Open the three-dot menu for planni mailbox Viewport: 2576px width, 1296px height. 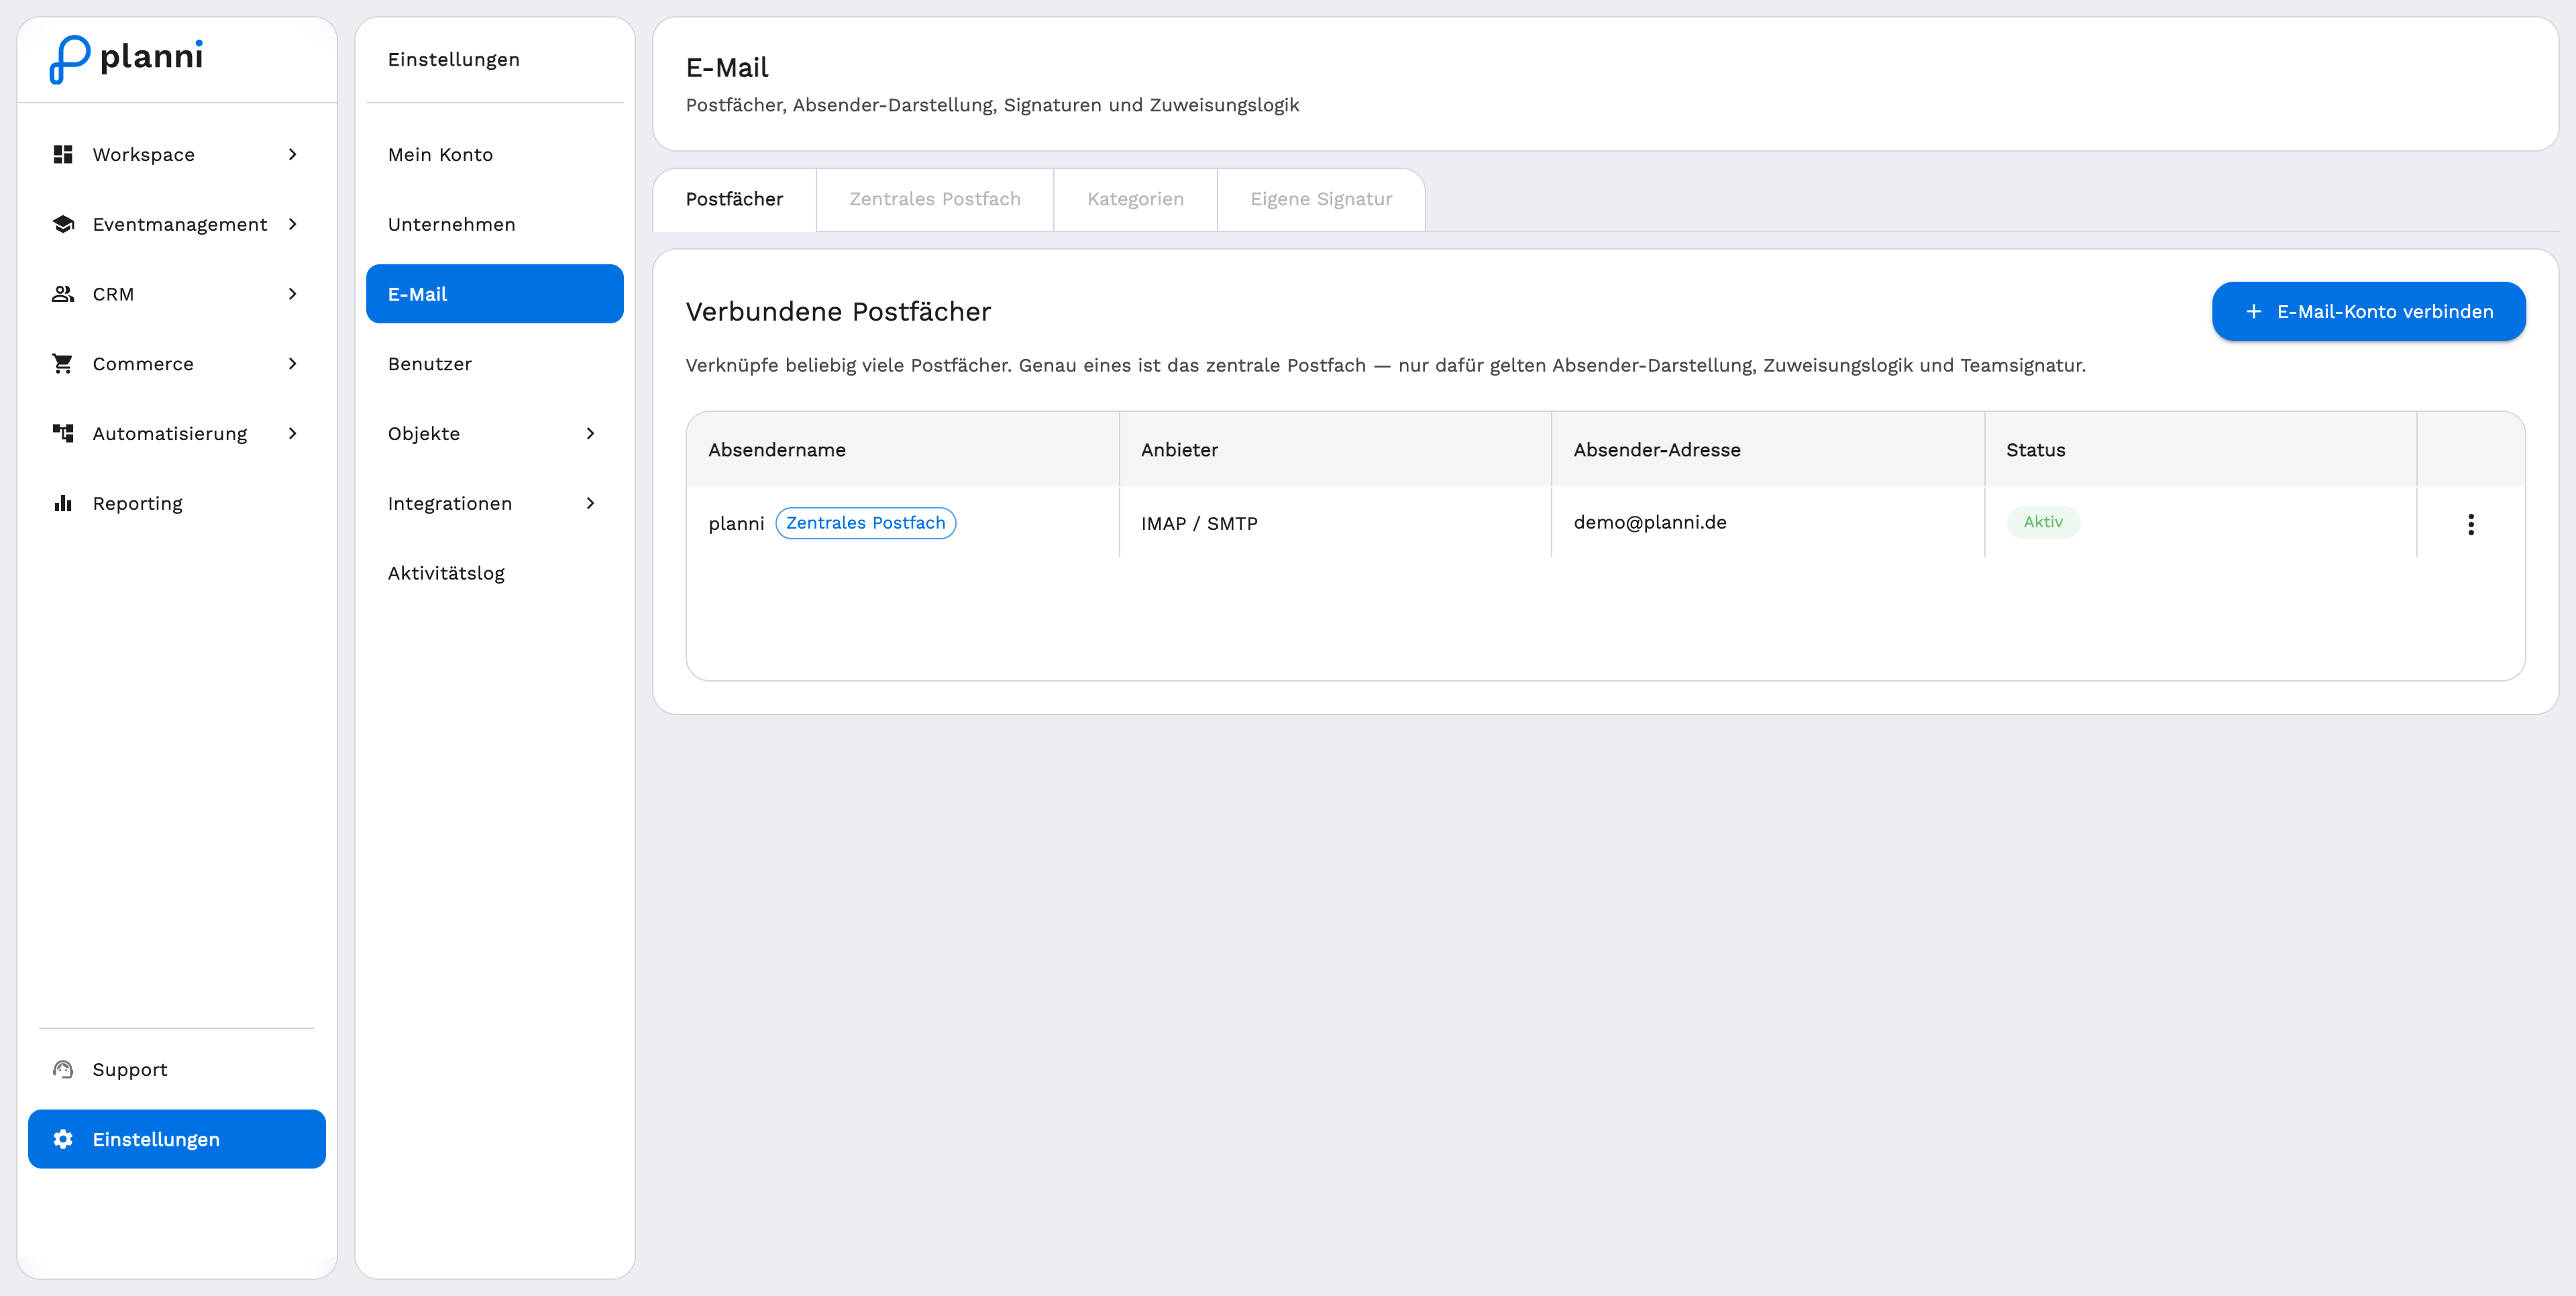[2470, 524]
